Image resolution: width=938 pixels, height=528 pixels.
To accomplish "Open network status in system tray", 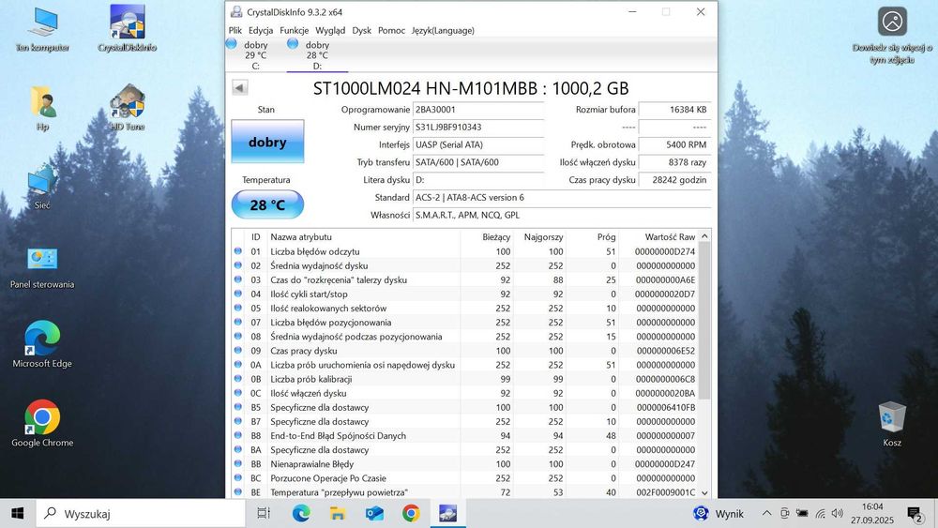I will pyautogui.click(x=820, y=513).
